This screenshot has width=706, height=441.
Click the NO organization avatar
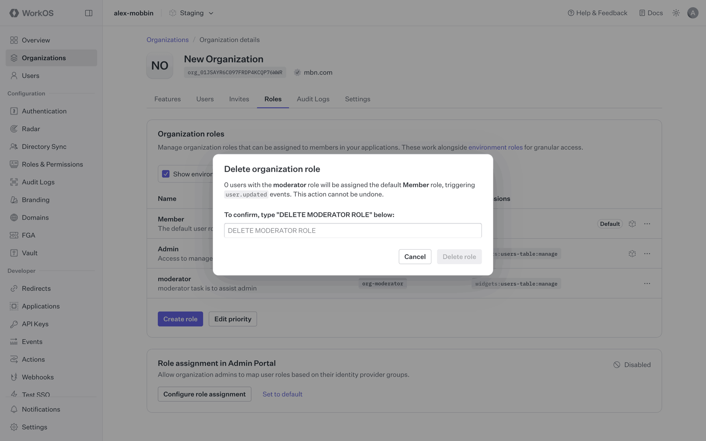(160, 65)
